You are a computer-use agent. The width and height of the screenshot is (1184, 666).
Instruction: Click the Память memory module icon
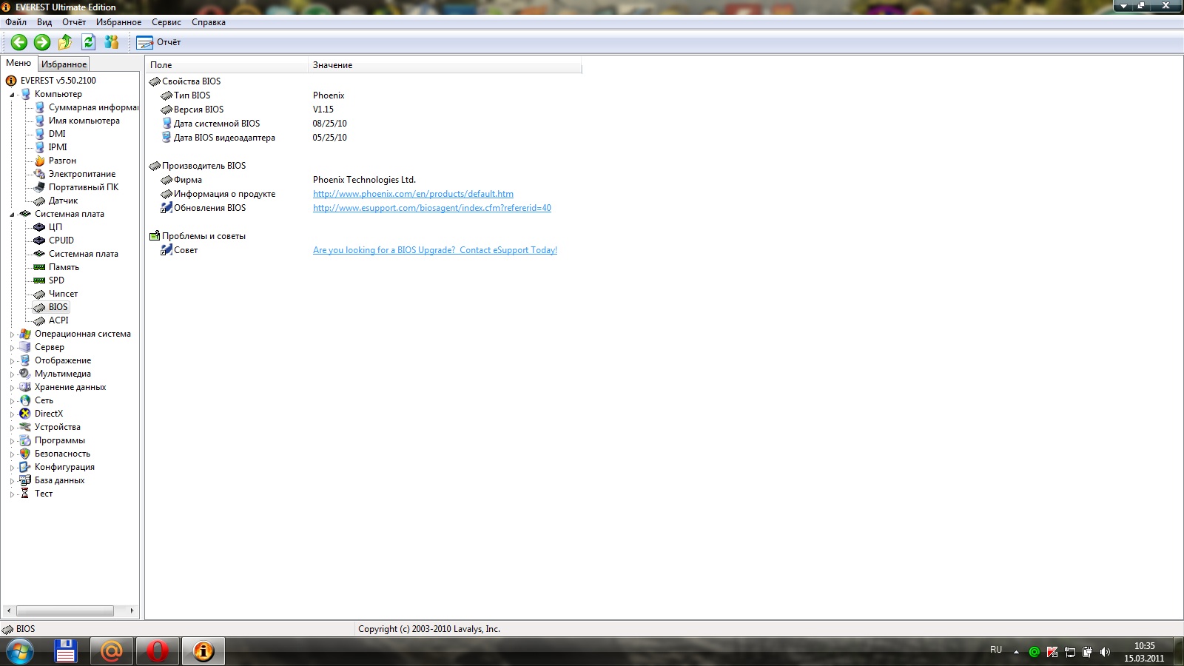(x=39, y=267)
